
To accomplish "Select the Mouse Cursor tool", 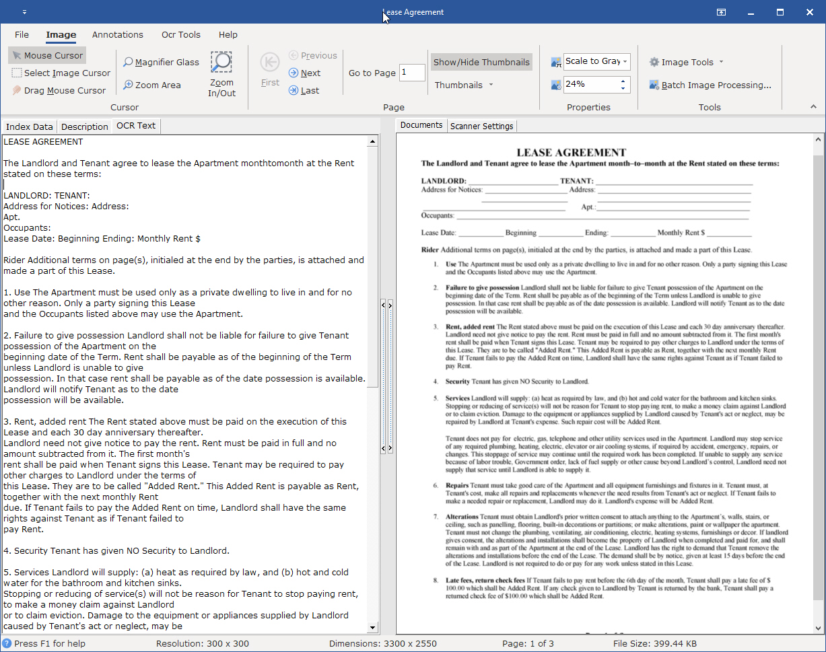I will (46, 55).
